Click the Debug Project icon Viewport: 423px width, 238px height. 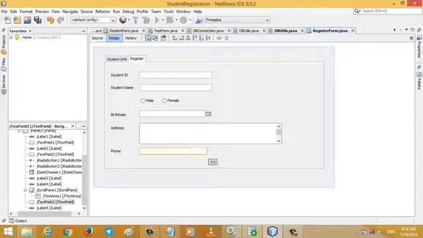170,20
